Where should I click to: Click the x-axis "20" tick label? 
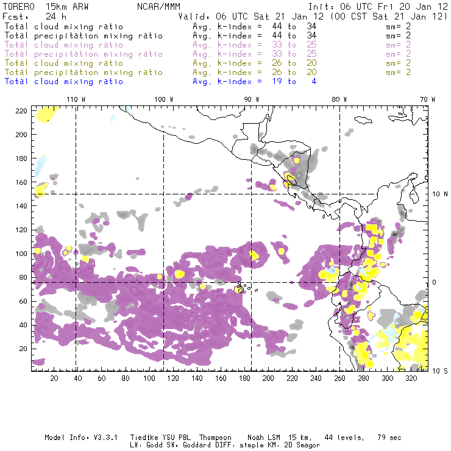(x=54, y=378)
